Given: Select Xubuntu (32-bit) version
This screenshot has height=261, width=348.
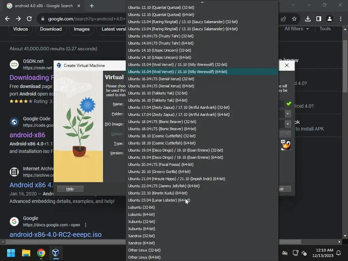Looking at the screenshot, I should pos(202,222).
